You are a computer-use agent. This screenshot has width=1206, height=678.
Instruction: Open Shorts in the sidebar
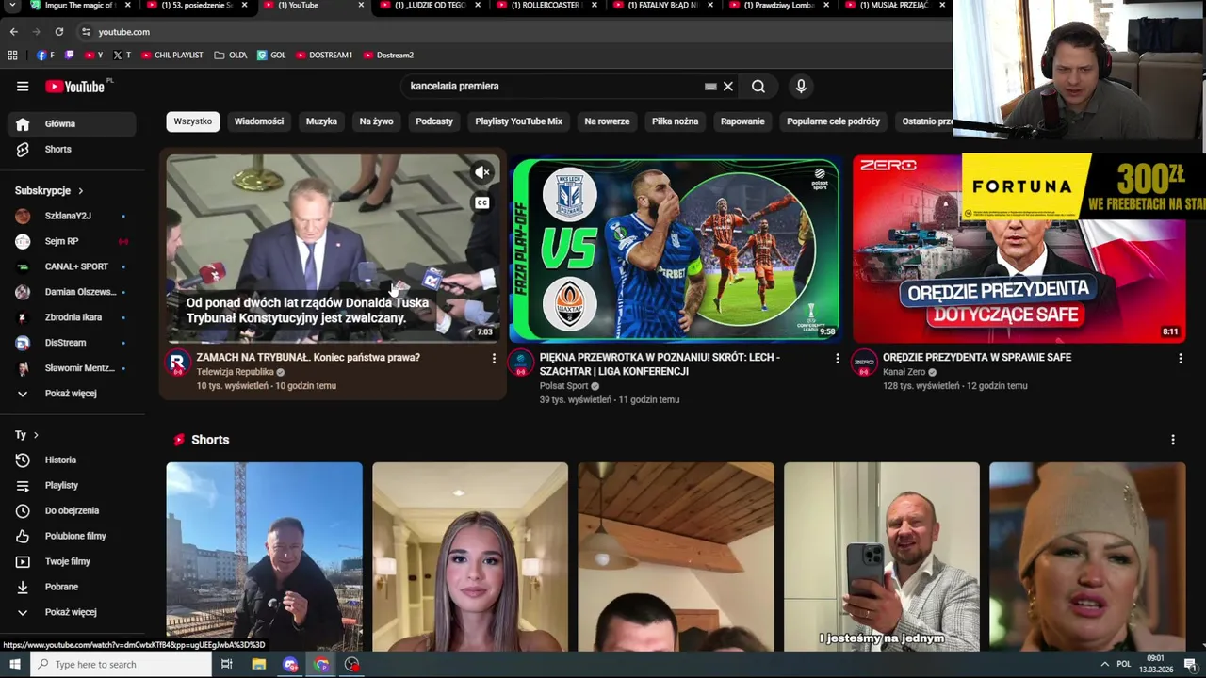pyautogui.click(x=72, y=150)
